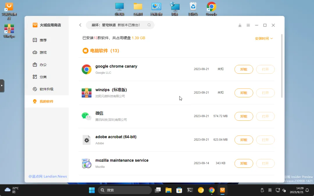Click the google chrome canary icon

coord(87,69)
